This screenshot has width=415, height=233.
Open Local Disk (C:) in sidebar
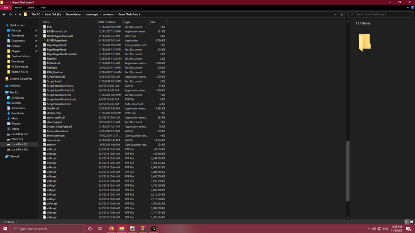pos(20,134)
